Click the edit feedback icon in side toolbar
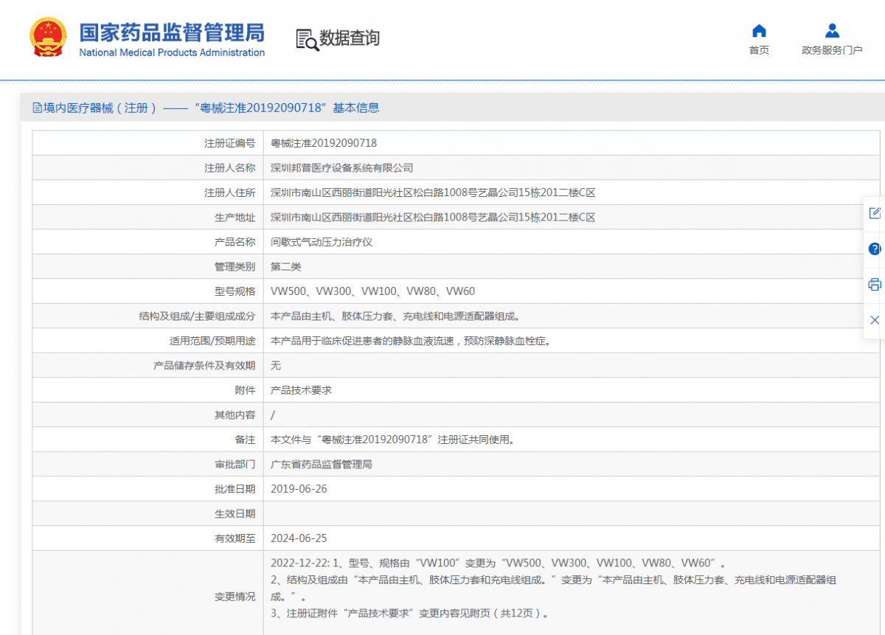Image resolution: width=885 pixels, height=635 pixels. point(875,213)
